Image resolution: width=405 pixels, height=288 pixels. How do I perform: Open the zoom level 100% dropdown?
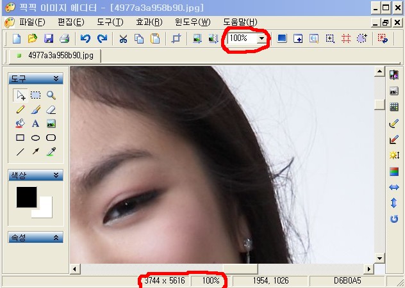point(262,38)
